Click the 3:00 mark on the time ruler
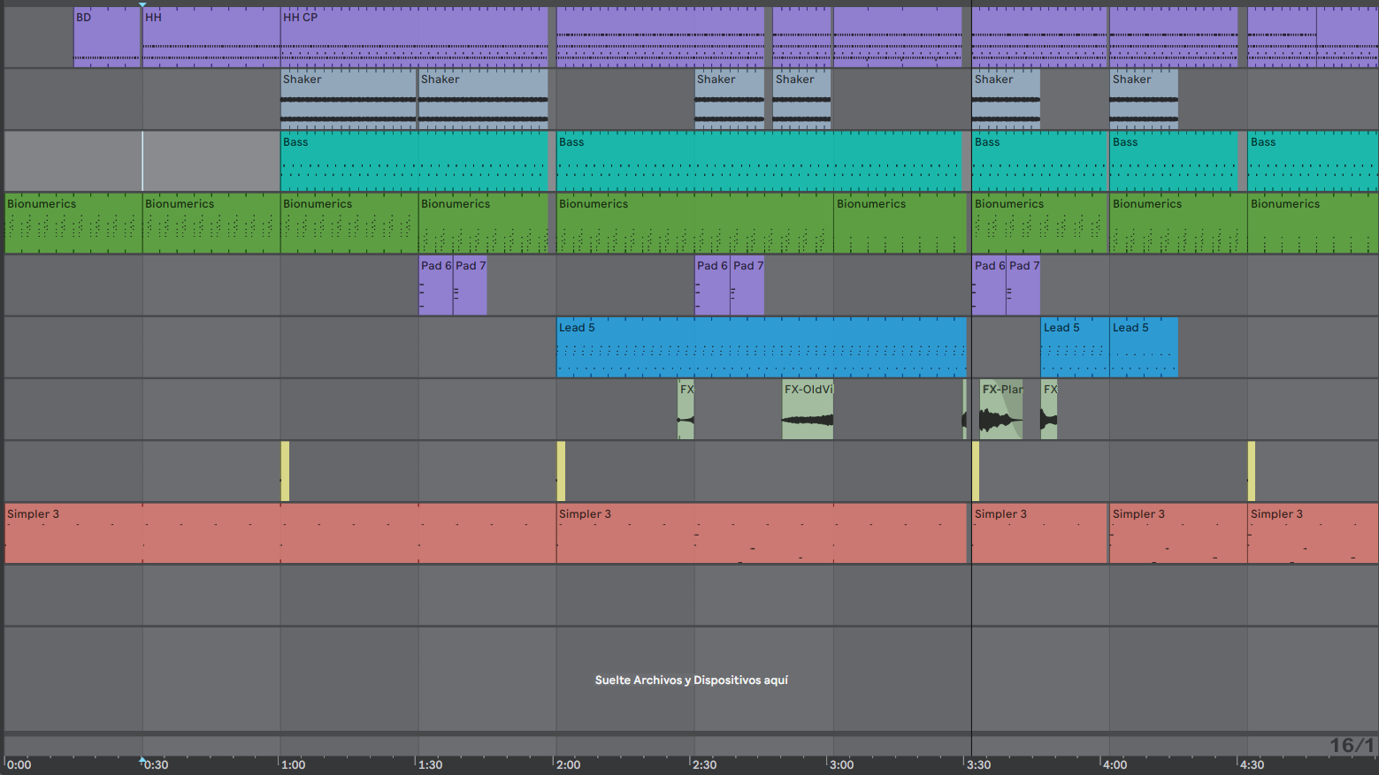Image resolution: width=1379 pixels, height=775 pixels. pos(842,764)
